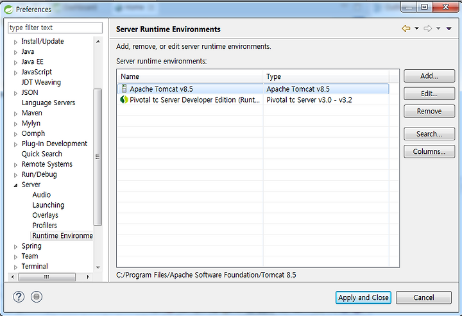Image resolution: width=462 pixels, height=316 pixels.
Task: Click the Apache Tomcat v8.5 server icon
Action: pyautogui.click(x=124, y=88)
